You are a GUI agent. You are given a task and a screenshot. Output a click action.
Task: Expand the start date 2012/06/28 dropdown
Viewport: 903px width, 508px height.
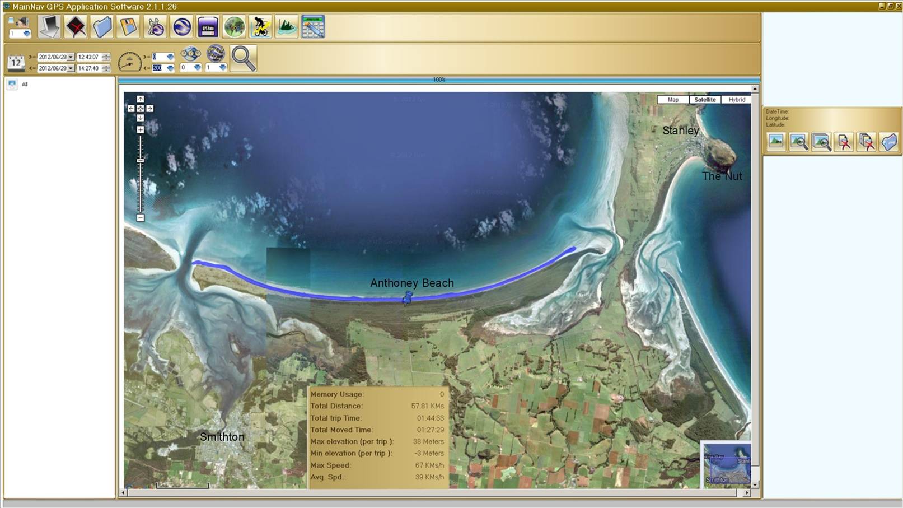point(71,57)
